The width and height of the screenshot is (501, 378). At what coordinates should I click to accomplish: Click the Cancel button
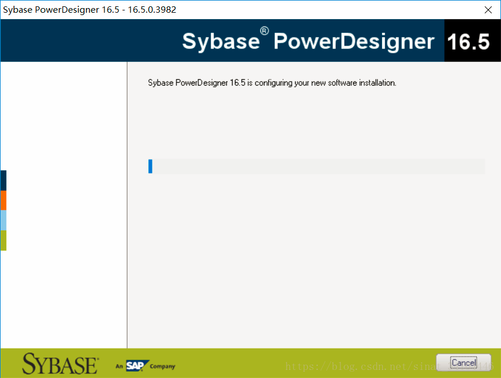click(463, 362)
